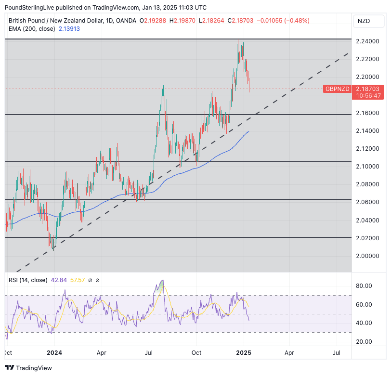Click the TradingView logo icon
Image resolution: width=391 pixels, height=376 pixels.
coord(10,368)
